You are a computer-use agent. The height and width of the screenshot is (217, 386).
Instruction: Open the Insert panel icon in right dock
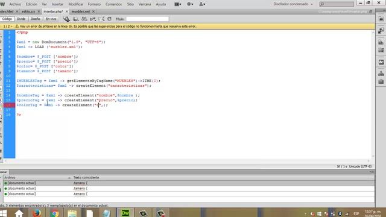[x=381, y=31]
